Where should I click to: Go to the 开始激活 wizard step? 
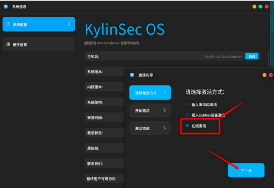point(150,110)
